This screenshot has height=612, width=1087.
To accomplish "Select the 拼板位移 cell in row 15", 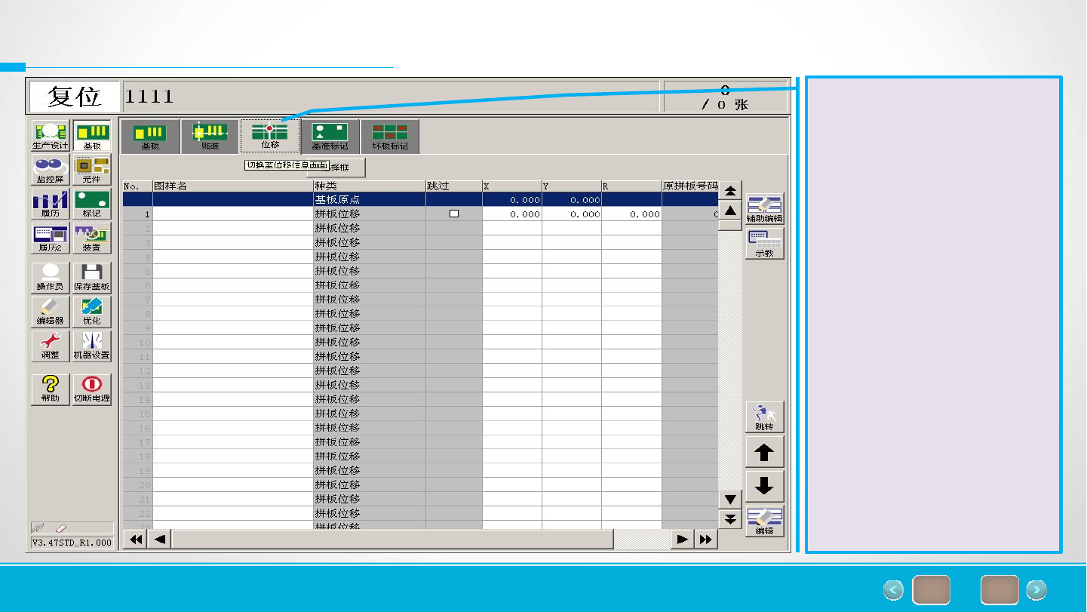I will (x=369, y=414).
